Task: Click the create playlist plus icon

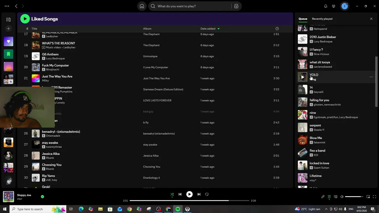Action: [x=8, y=29]
